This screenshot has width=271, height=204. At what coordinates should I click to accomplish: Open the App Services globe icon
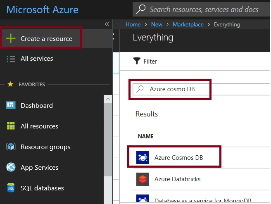click(11, 167)
